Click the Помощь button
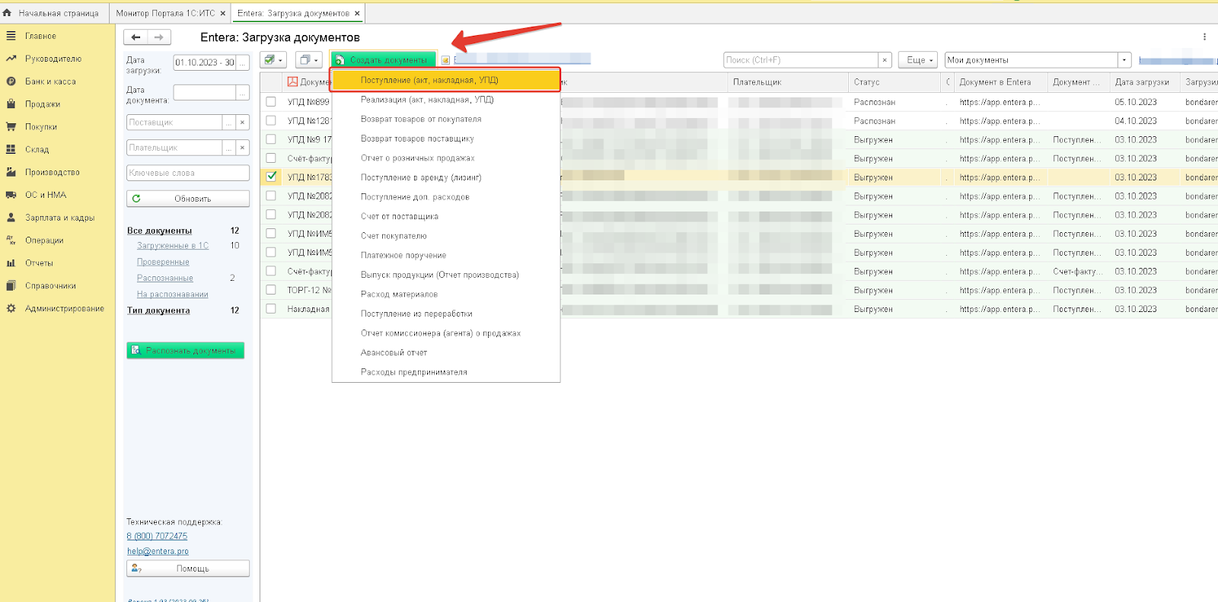The width and height of the screenshot is (1218, 602). point(188,569)
